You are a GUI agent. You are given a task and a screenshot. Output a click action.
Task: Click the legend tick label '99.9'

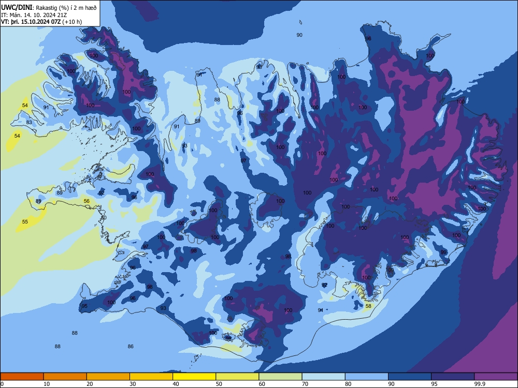pyautogui.click(x=479, y=384)
